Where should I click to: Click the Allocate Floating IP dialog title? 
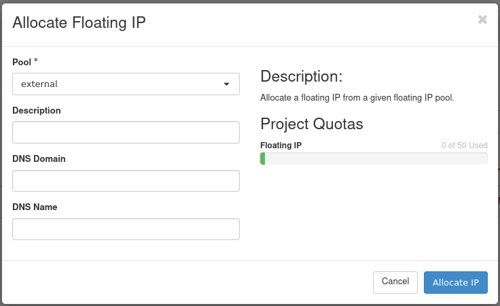tap(79, 22)
